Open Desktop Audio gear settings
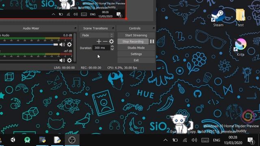Image resolution: width=260 pixels, height=146 pixels. pyautogui.click(x=69, y=44)
